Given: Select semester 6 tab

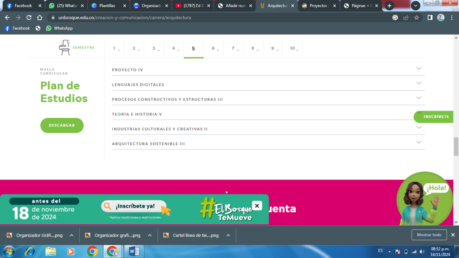Looking at the screenshot, I should 213,48.
